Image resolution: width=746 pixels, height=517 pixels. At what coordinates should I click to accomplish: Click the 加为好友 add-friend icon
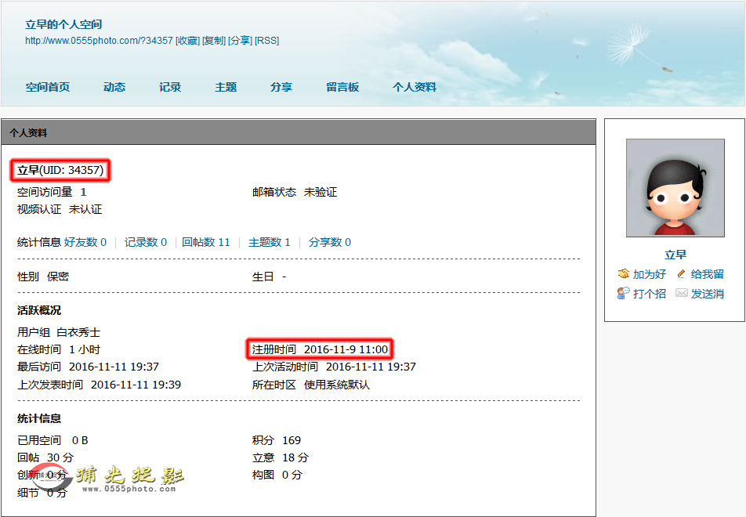624,274
